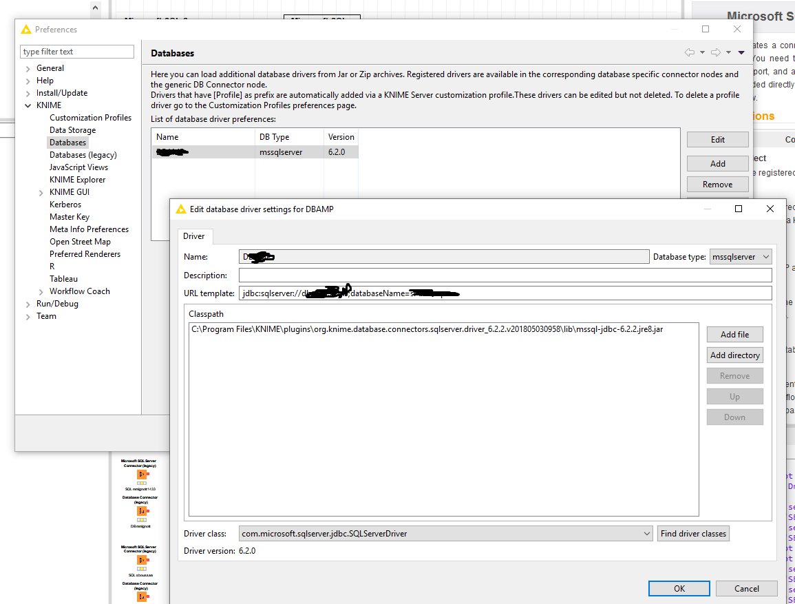Open the preferences view menu triangle
This screenshot has height=604, width=795.
coord(741,52)
